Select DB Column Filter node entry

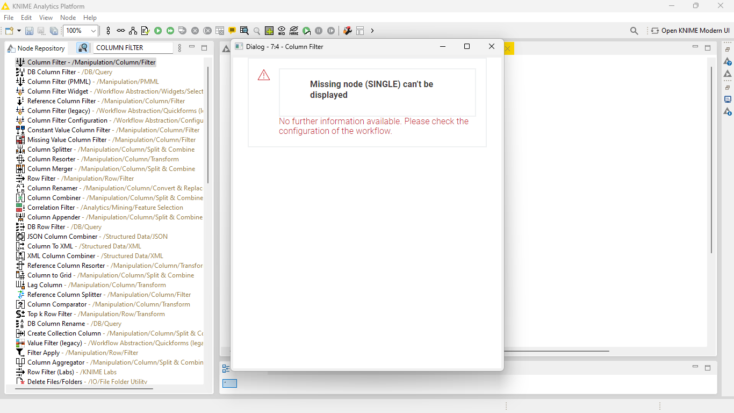(64, 72)
